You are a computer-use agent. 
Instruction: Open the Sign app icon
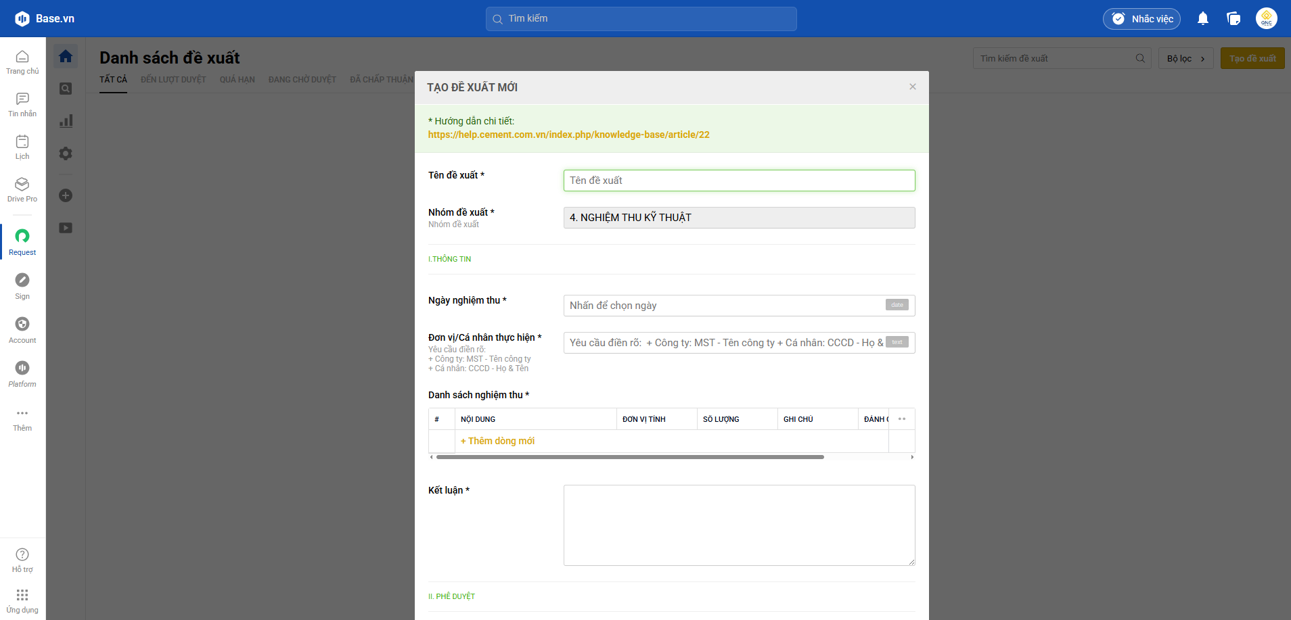coord(22,285)
